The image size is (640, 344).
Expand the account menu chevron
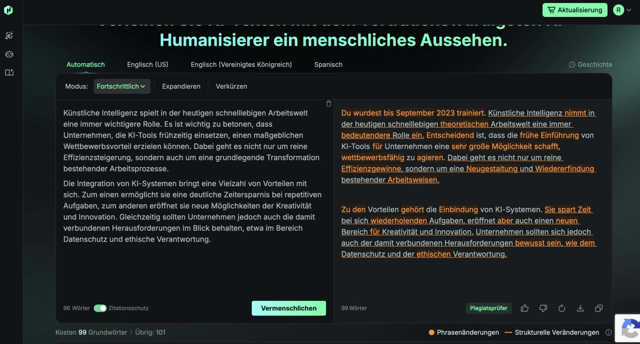coord(629,10)
